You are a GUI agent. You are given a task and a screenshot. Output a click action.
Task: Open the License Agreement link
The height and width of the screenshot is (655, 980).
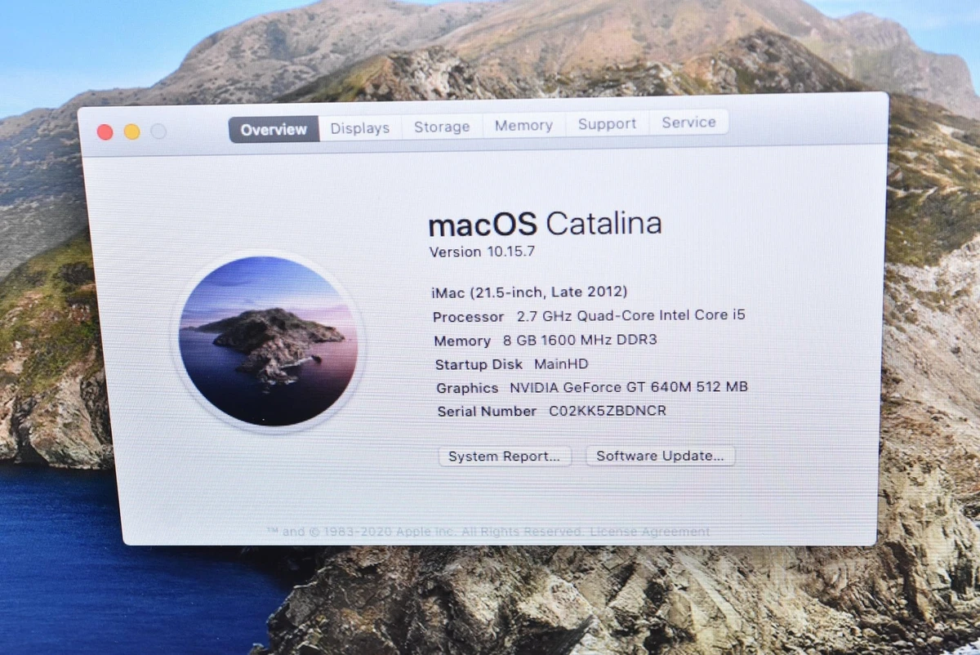click(x=651, y=532)
